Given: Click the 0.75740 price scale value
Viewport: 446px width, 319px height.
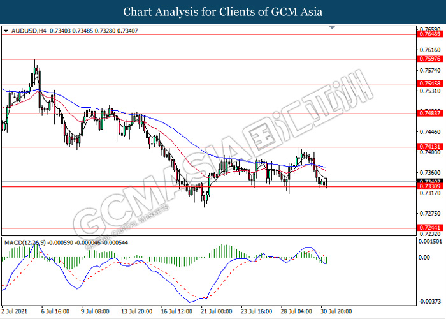Looking at the screenshot, I should (430, 70).
